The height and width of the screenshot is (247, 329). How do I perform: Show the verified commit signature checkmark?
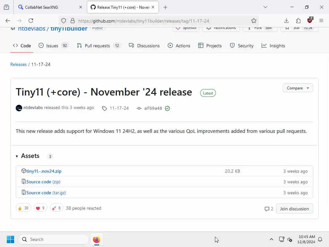coord(167,108)
